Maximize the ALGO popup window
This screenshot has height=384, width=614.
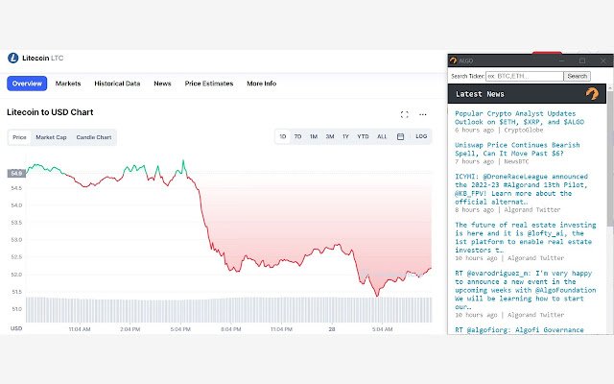coord(581,60)
